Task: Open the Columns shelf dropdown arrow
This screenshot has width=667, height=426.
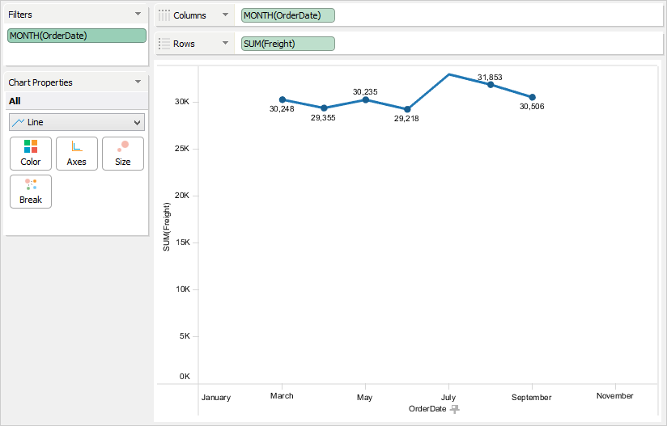Action: point(225,15)
